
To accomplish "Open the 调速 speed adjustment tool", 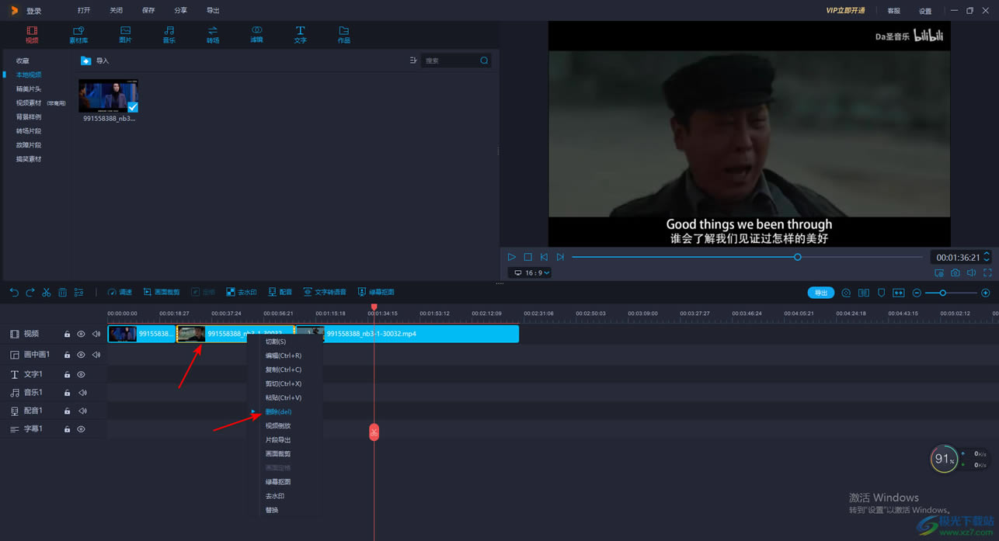I will tap(120, 293).
